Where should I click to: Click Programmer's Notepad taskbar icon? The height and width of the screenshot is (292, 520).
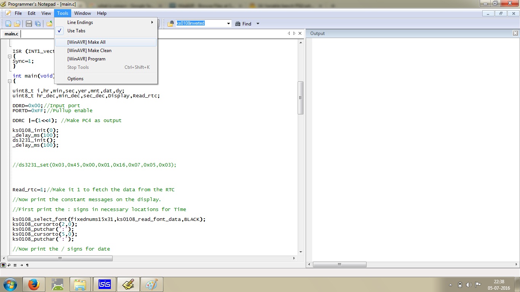click(x=128, y=284)
